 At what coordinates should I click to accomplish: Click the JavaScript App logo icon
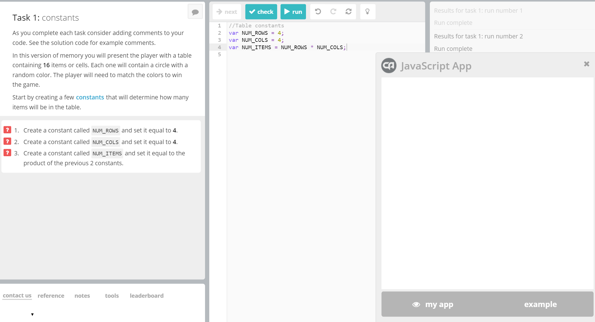[389, 66]
